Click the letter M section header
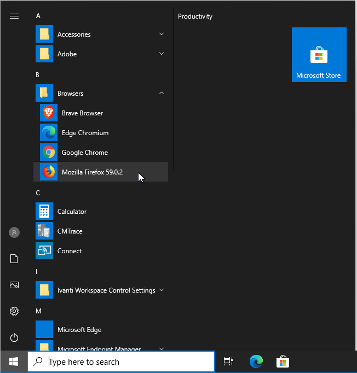Image resolution: width=357 pixels, height=373 pixels. [38, 311]
